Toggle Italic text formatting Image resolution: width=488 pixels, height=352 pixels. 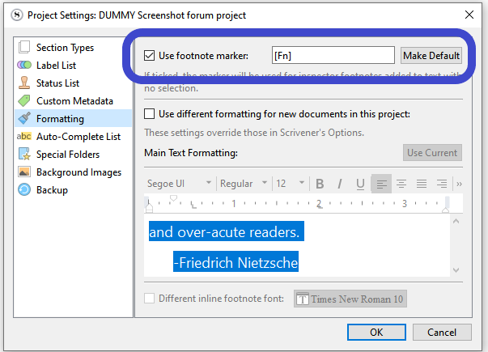(x=340, y=184)
